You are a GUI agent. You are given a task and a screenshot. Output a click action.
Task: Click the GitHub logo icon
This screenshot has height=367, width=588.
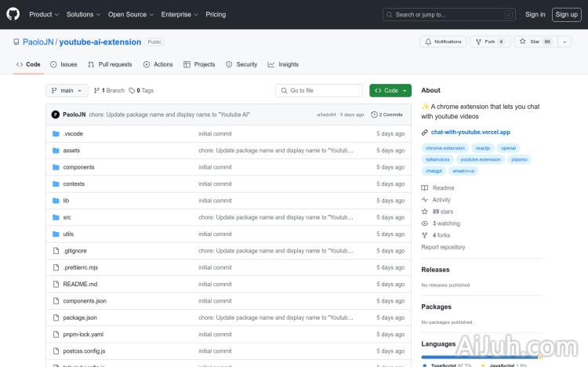pos(13,14)
